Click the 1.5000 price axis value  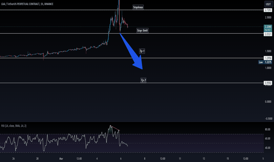click(x=268, y=51)
